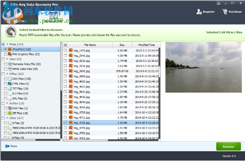Viewport: 245px width, 161px height.
Task: Check the box for Img_4749.jpg
Action: (x=65, y=128)
